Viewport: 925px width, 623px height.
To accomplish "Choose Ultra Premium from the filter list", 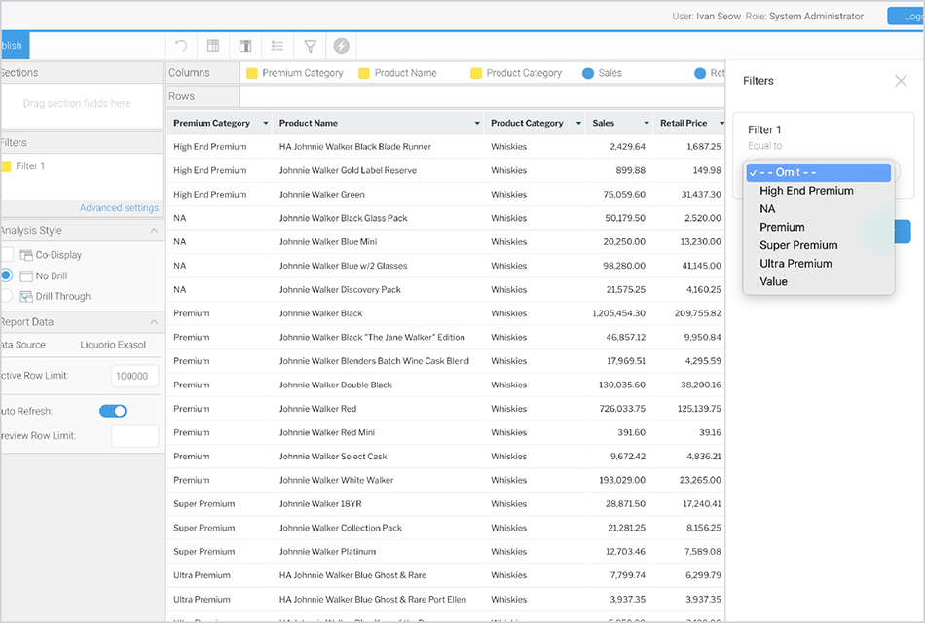I will [x=795, y=264].
